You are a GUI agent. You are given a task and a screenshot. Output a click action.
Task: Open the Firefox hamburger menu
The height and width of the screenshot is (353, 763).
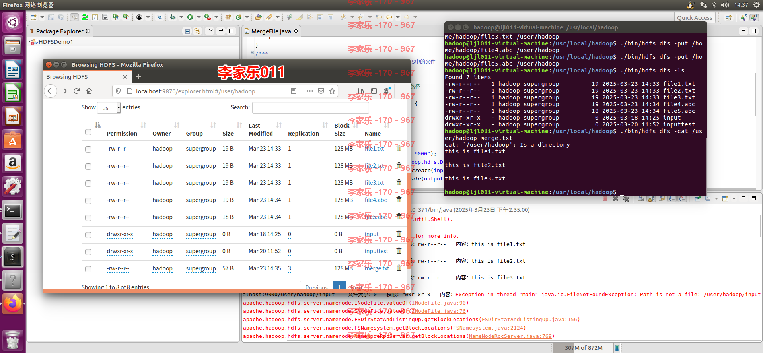[x=403, y=91]
